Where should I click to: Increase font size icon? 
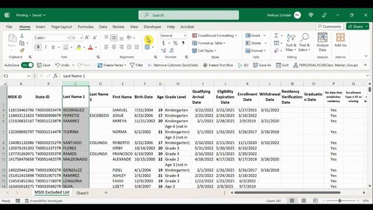[87, 37]
